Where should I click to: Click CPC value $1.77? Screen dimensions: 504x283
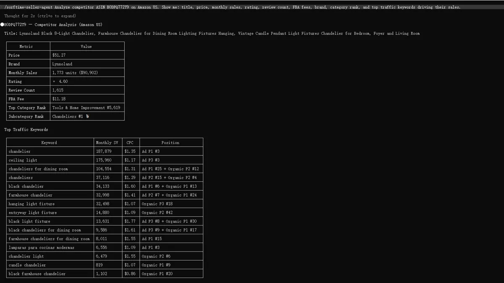click(x=130, y=221)
